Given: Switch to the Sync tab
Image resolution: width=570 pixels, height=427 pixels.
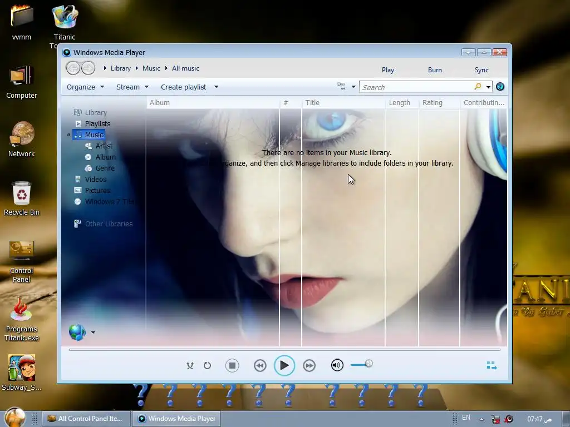Looking at the screenshot, I should (481, 69).
